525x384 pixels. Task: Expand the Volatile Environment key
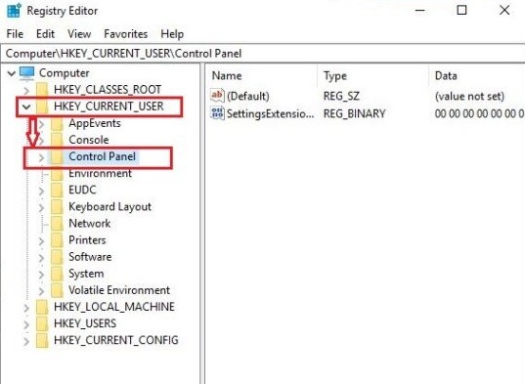[41, 291]
